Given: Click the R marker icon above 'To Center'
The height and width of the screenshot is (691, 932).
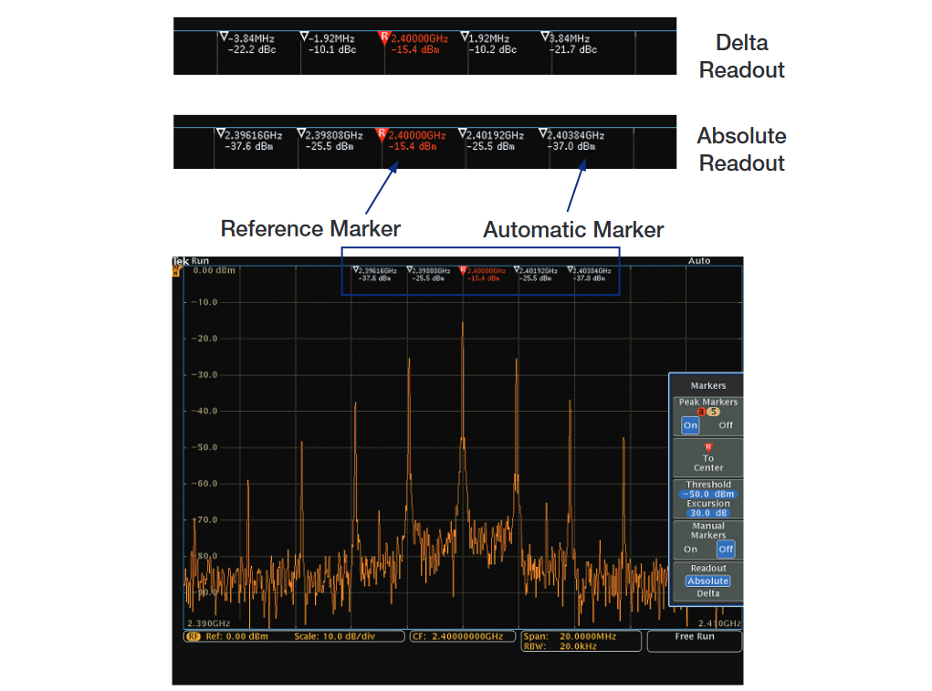Looking at the screenshot, I should [710, 446].
